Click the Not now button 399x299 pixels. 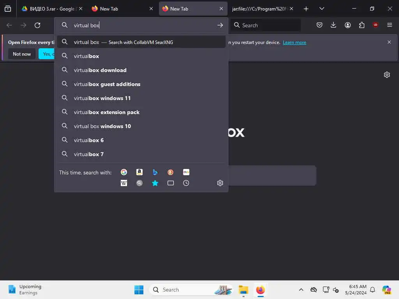pyautogui.click(x=22, y=54)
